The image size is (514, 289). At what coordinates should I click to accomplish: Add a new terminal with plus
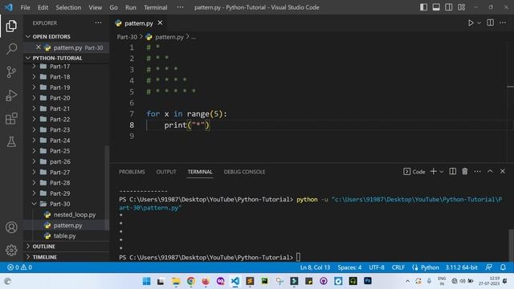click(434, 171)
